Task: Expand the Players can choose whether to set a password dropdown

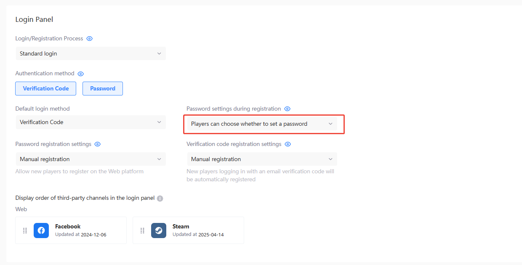Action: click(263, 124)
